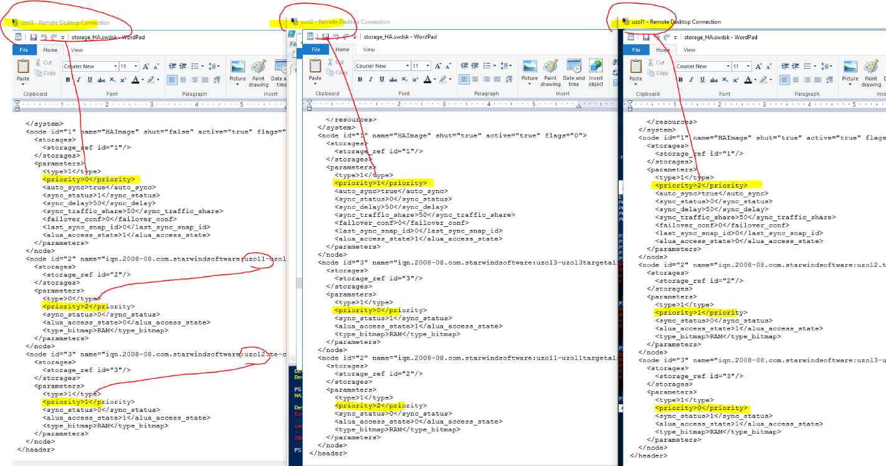
Task: Click Save icon in uzol1 WordPad title bar
Action: [x=645, y=37]
